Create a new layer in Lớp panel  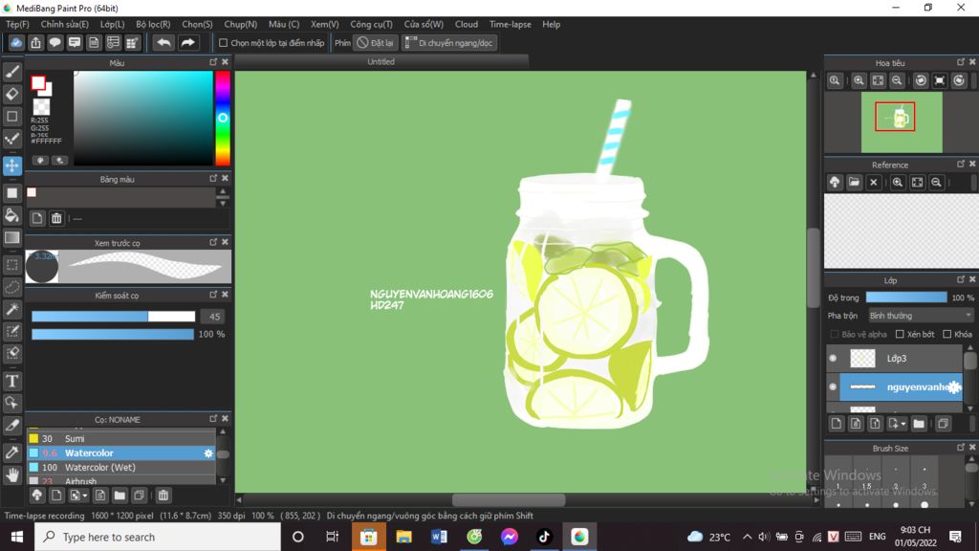point(836,424)
